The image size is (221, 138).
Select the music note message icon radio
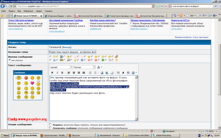(64, 60)
